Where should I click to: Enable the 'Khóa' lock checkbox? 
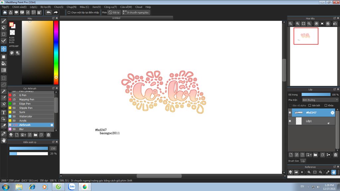pos(326,105)
